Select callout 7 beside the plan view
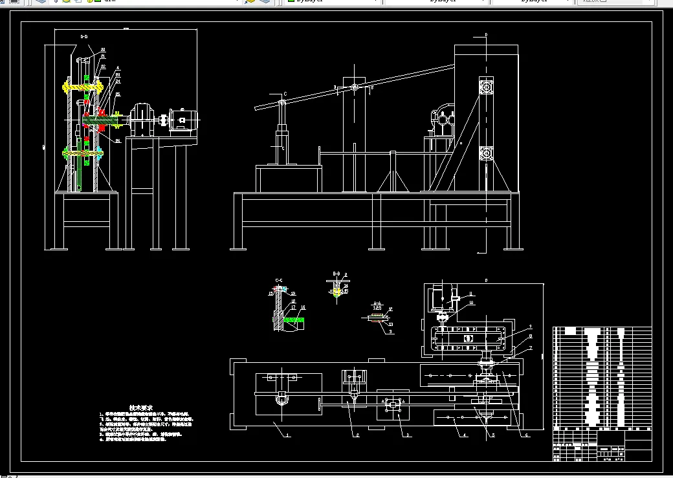The height and width of the screenshot is (478, 673). pos(531,348)
